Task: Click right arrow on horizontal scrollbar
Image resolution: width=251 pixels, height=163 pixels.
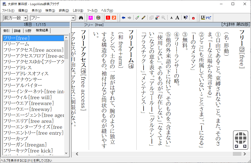Action: tap(245, 154)
